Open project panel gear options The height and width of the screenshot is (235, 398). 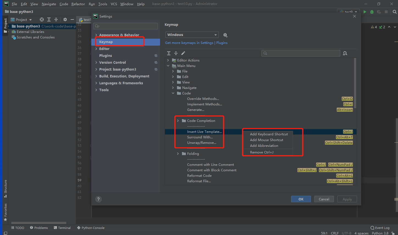pos(65,19)
